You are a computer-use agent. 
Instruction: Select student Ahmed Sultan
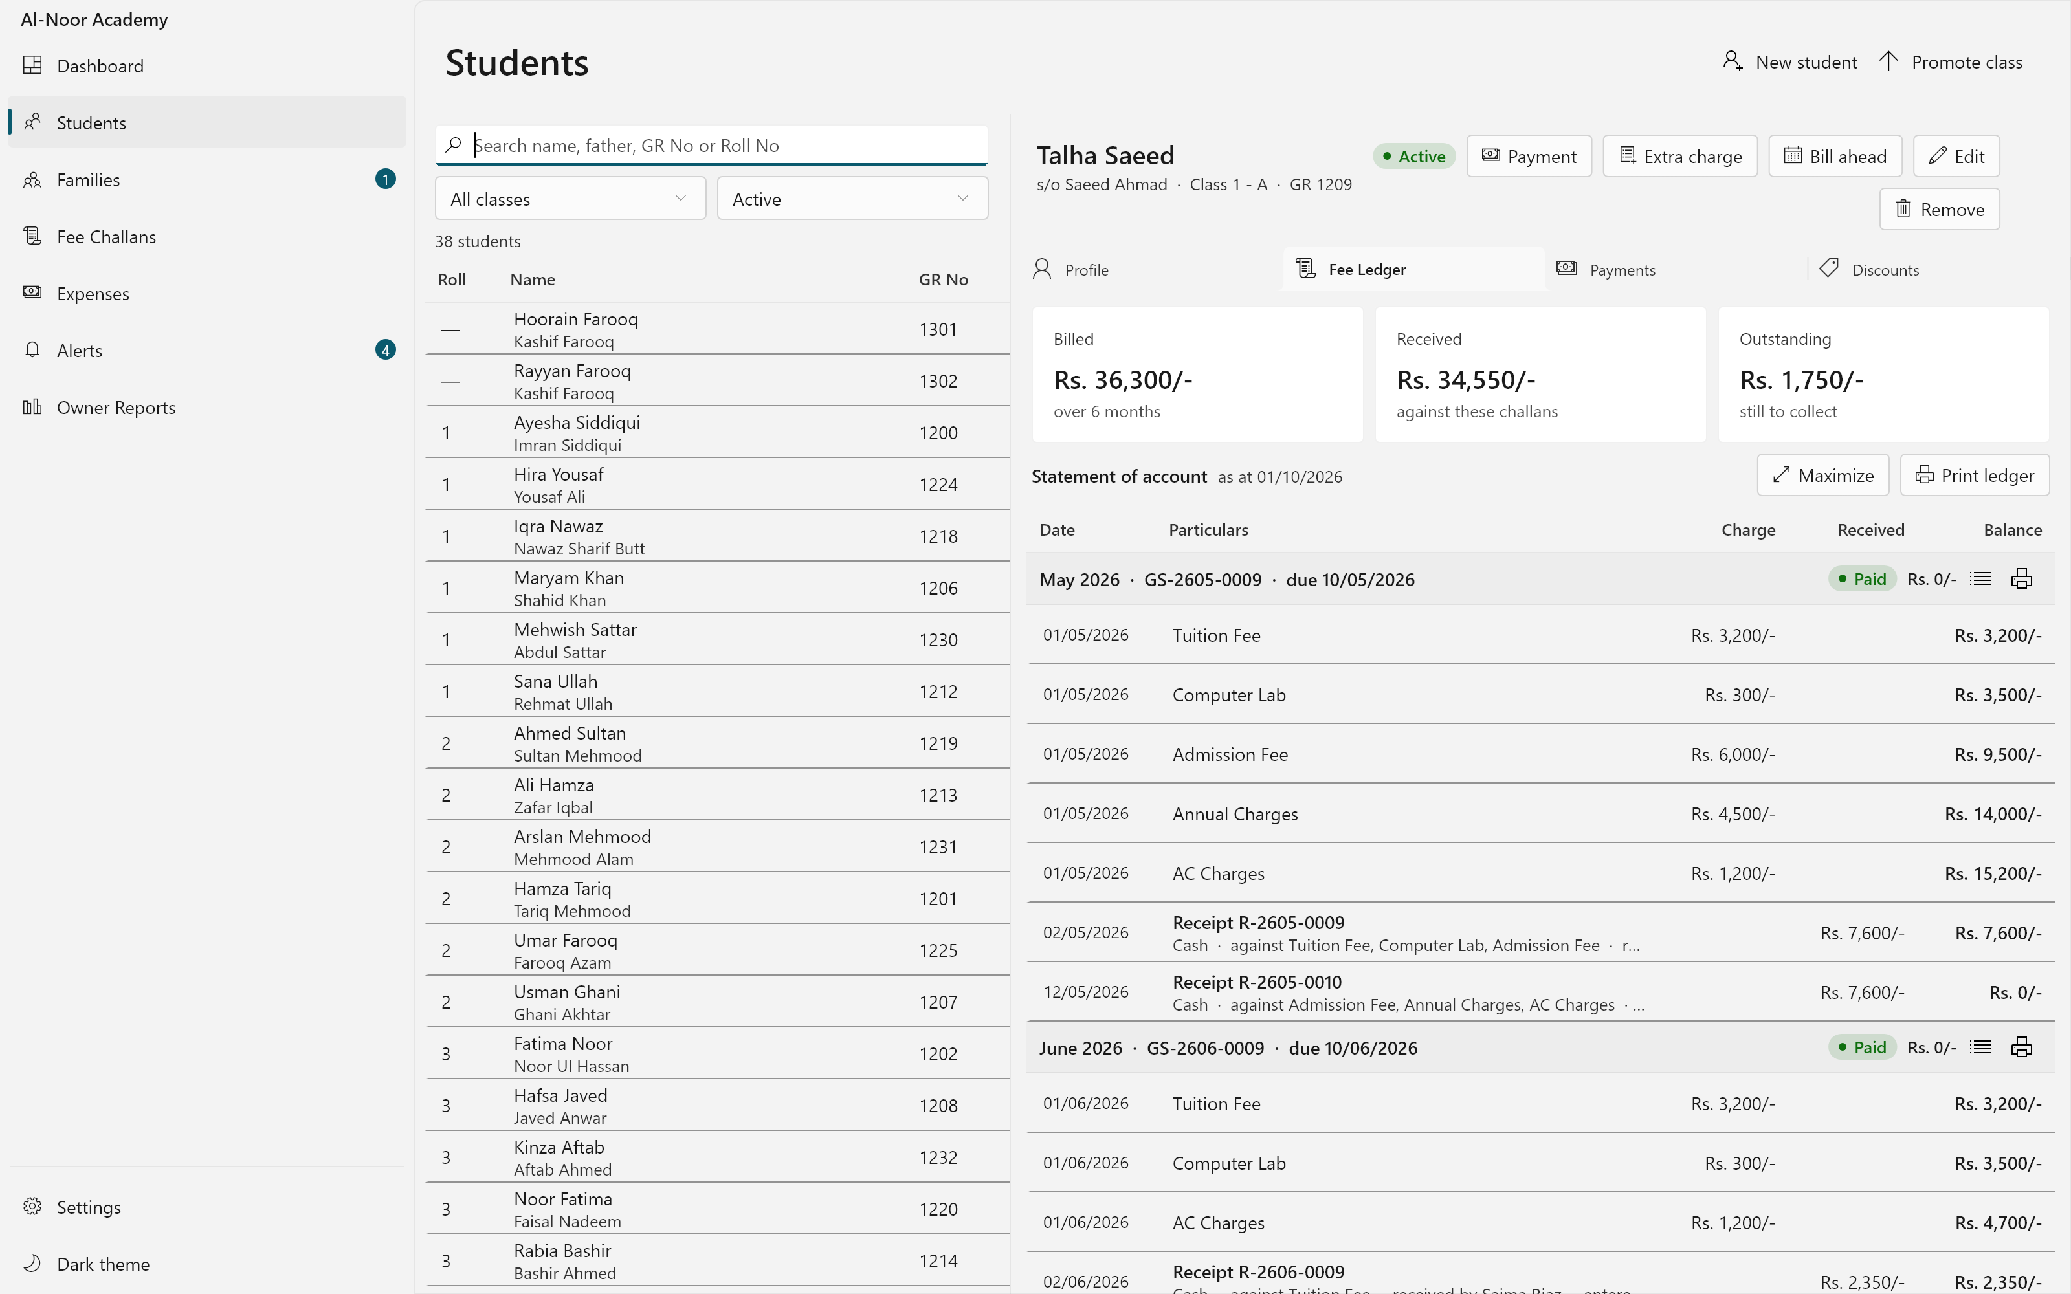point(717,743)
